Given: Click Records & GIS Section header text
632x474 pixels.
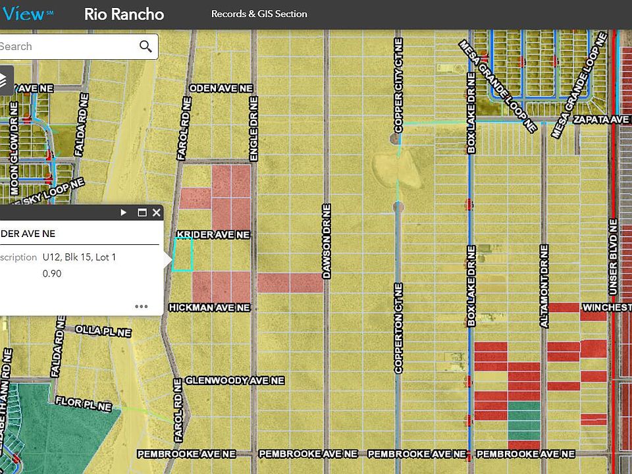Looking at the screenshot, I should click(x=259, y=14).
